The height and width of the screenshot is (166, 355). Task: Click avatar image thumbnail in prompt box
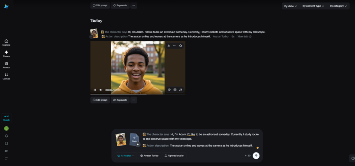121,139
